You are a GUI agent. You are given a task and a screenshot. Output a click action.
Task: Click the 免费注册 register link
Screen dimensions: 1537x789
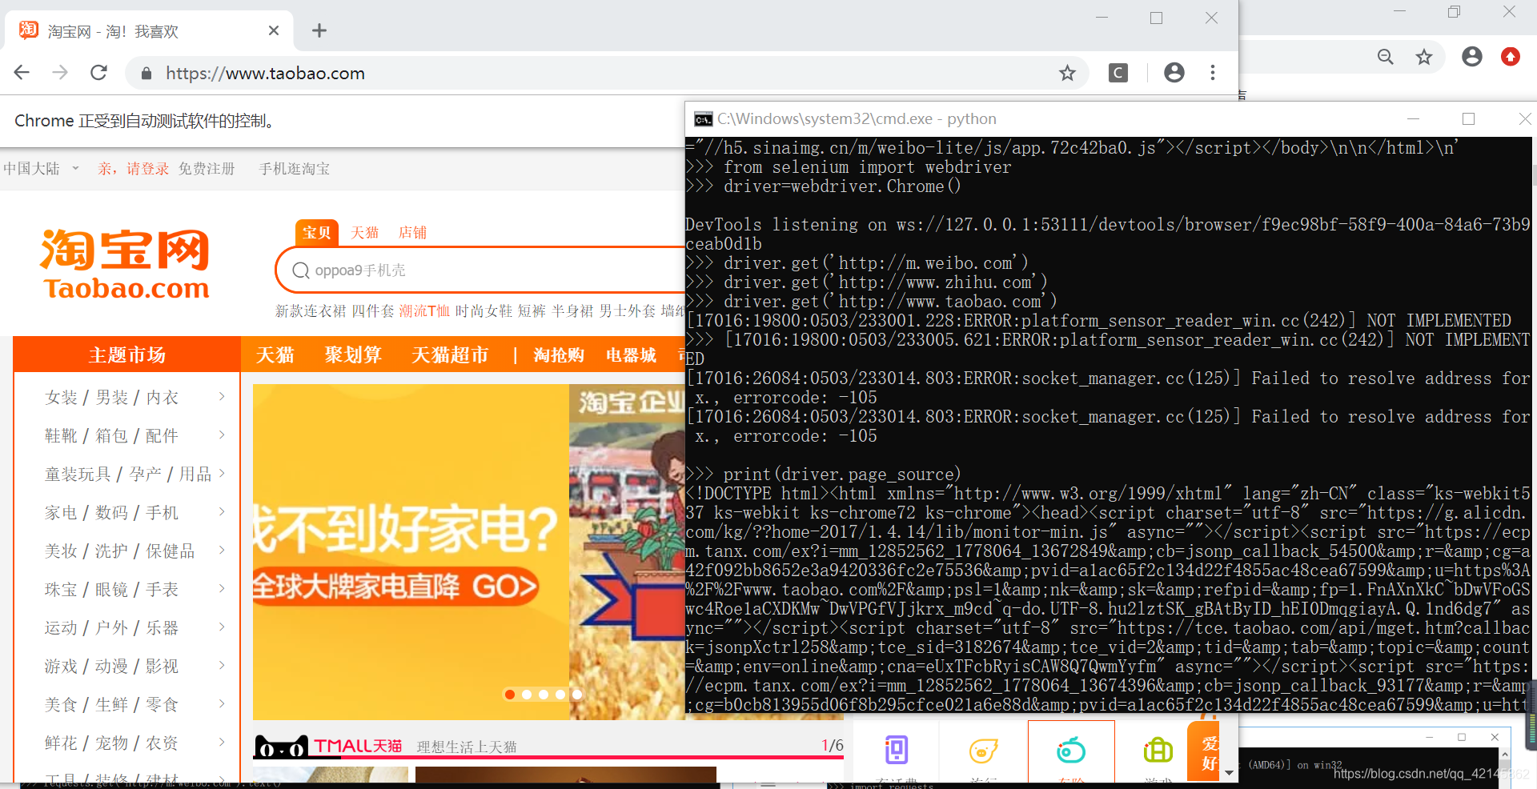click(x=207, y=169)
